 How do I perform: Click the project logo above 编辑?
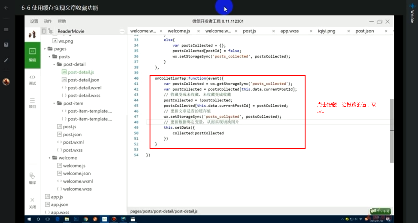coord(32,35)
